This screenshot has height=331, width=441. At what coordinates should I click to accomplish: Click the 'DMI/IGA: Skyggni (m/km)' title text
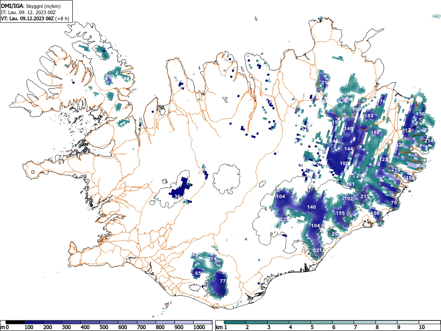point(31,6)
